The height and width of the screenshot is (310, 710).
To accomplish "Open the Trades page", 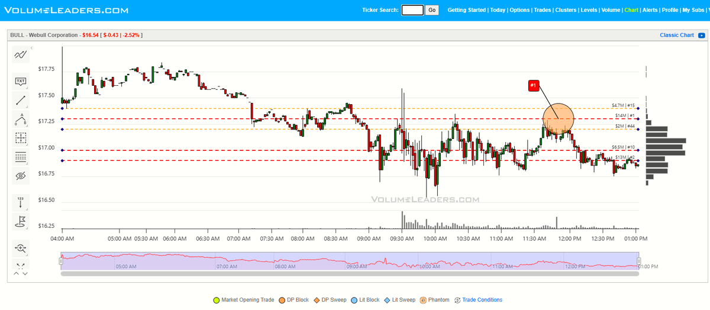I will coord(543,10).
